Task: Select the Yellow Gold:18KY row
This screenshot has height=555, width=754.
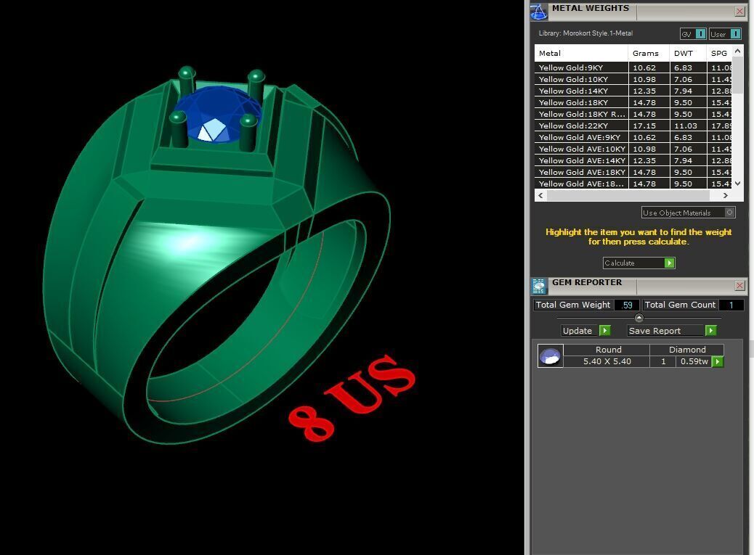Action: (x=633, y=102)
